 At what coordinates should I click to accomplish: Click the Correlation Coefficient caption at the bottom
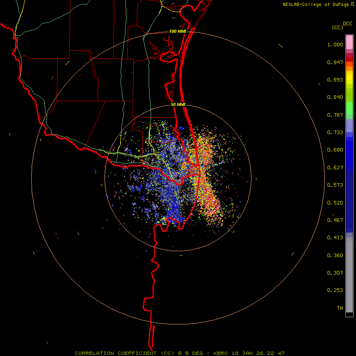180,353
